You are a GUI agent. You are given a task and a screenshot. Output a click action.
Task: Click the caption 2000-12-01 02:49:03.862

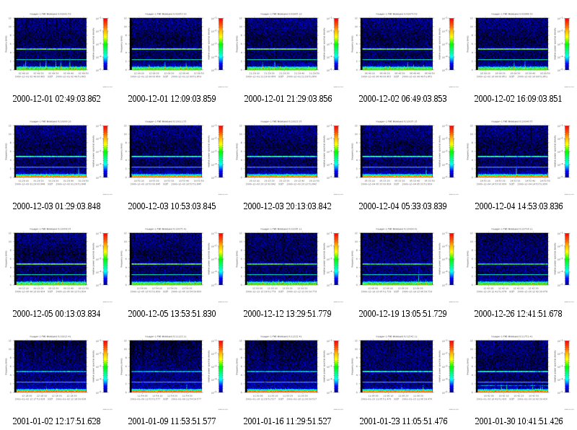coord(57,99)
